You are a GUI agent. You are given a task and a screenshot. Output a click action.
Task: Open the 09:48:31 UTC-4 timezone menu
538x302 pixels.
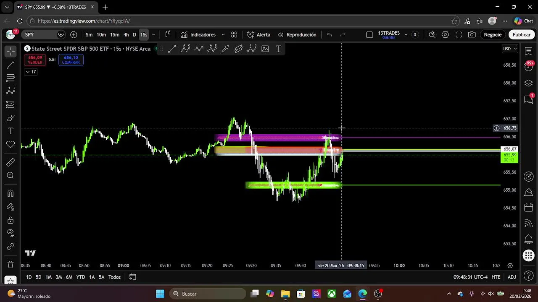pyautogui.click(x=470, y=277)
